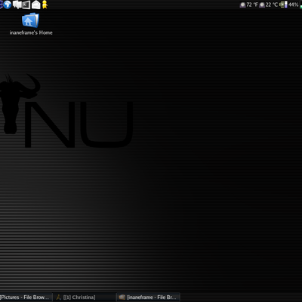Open the main menu at panel's left edge
Image resolution: width=302 pixels, height=302 pixels.
[2, 5]
